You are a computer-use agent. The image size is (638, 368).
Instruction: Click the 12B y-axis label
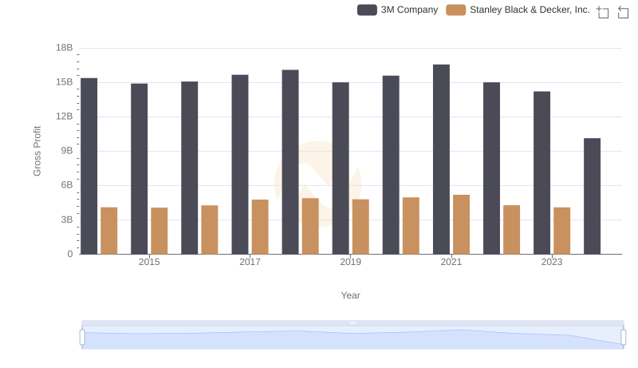point(65,117)
